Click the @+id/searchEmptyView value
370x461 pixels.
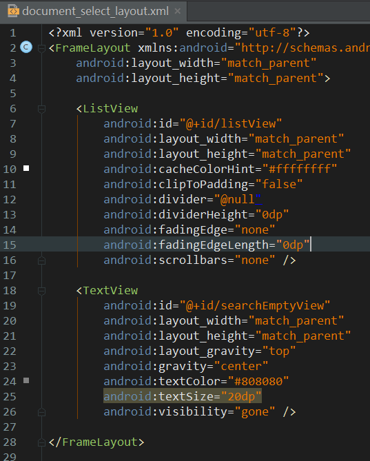pos(255,305)
